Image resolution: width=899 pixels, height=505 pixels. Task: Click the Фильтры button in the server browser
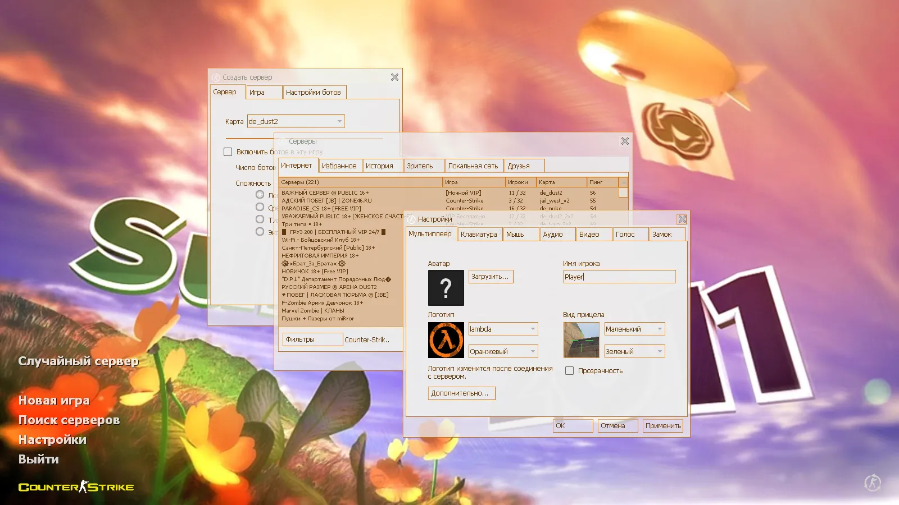[312, 339]
